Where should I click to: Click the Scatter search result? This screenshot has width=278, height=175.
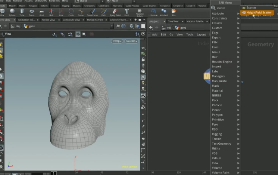[x=251, y=7]
